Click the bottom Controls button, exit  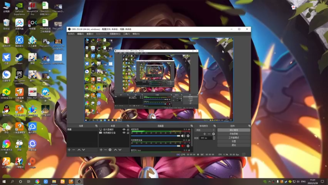tap(234, 145)
